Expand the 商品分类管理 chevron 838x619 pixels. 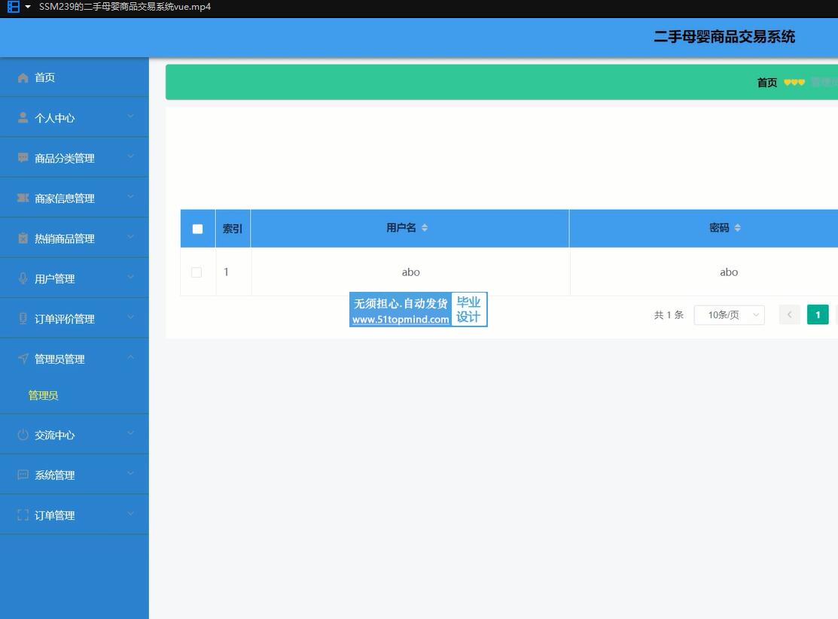[x=130, y=156]
